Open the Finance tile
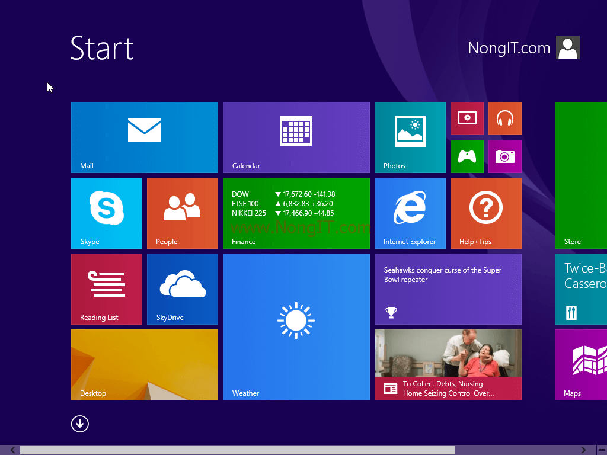 tap(296, 213)
